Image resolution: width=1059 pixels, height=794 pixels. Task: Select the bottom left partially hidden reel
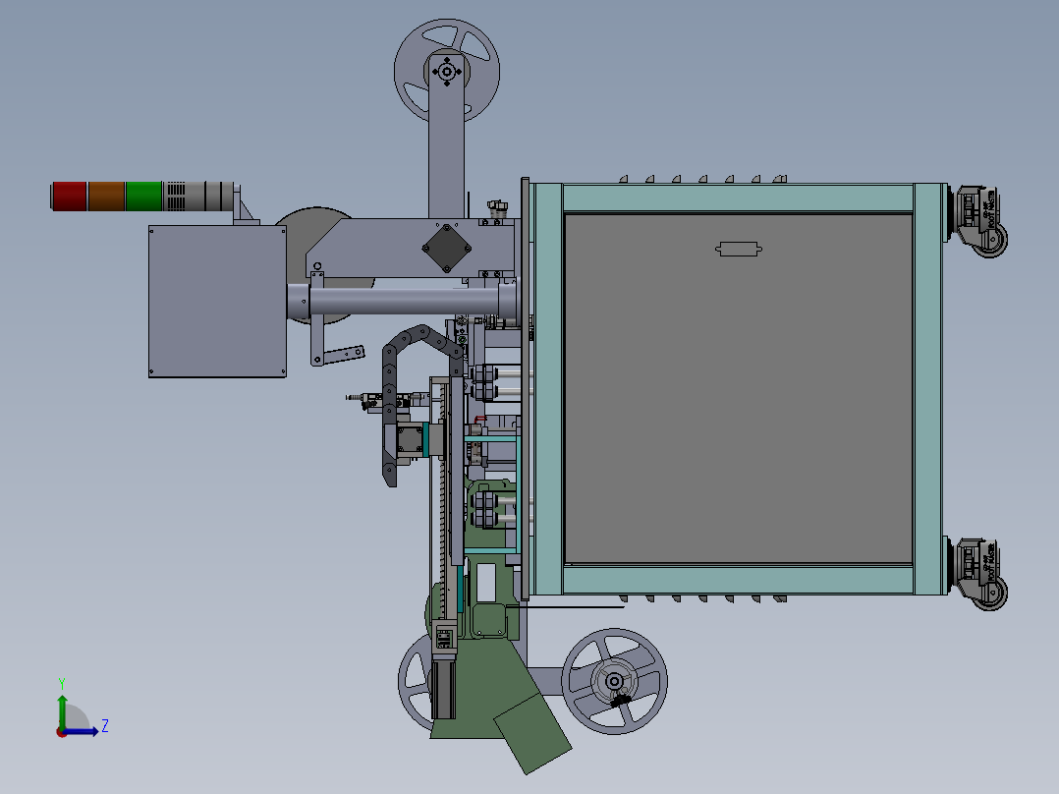click(x=414, y=683)
